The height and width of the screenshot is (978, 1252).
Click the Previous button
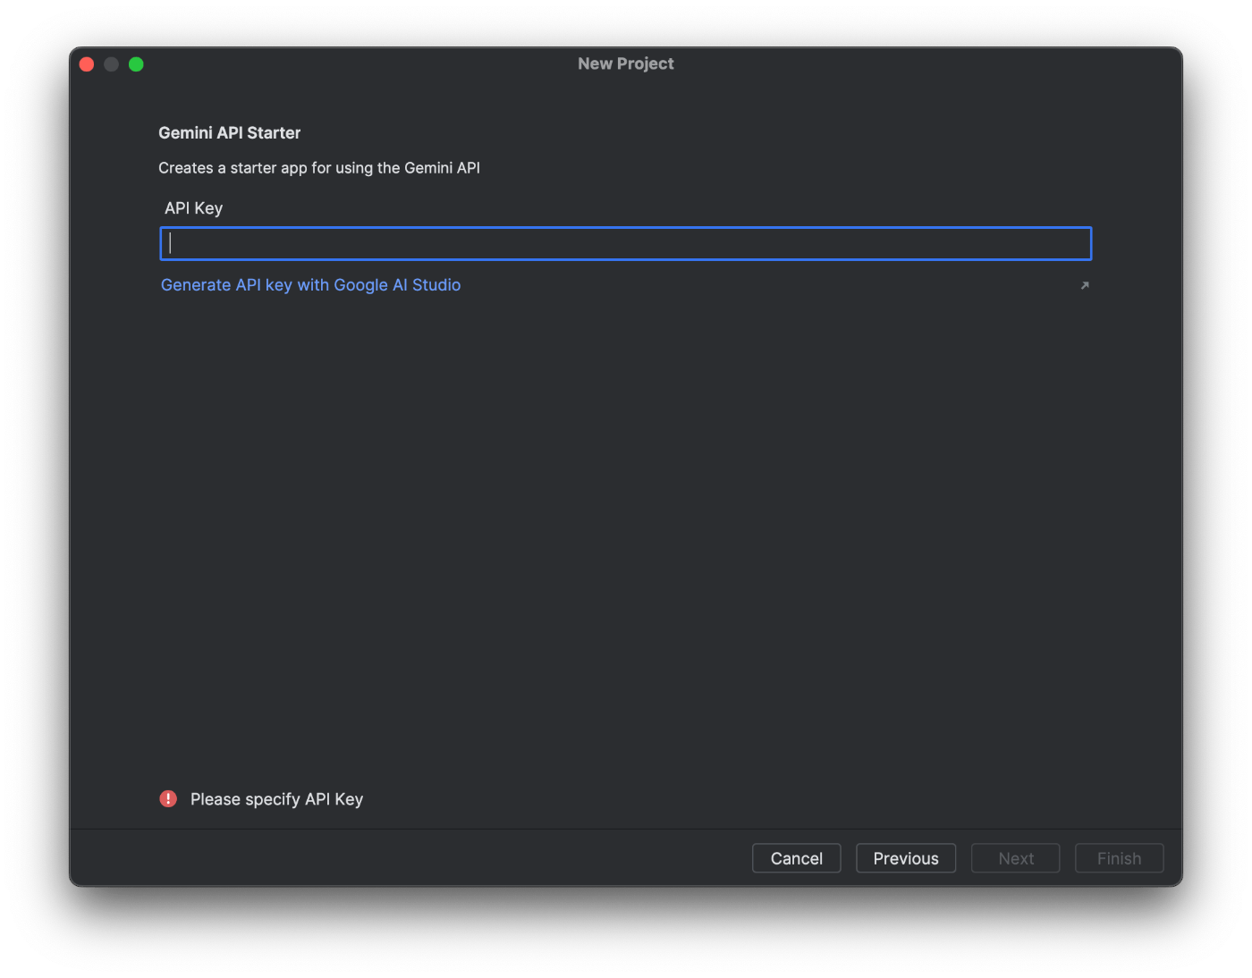click(x=905, y=857)
